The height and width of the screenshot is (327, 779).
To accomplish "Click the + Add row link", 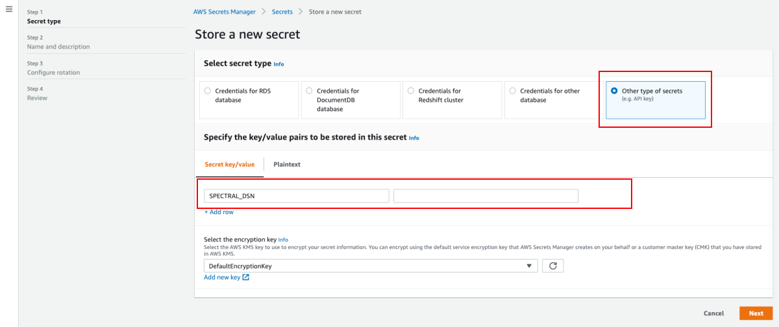I will pyautogui.click(x=219, y=212).
